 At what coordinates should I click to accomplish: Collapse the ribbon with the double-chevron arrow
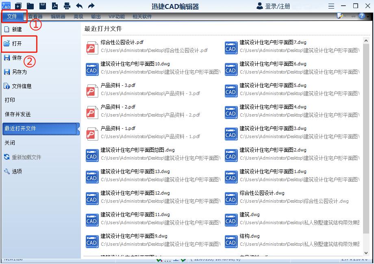[353, 16]
